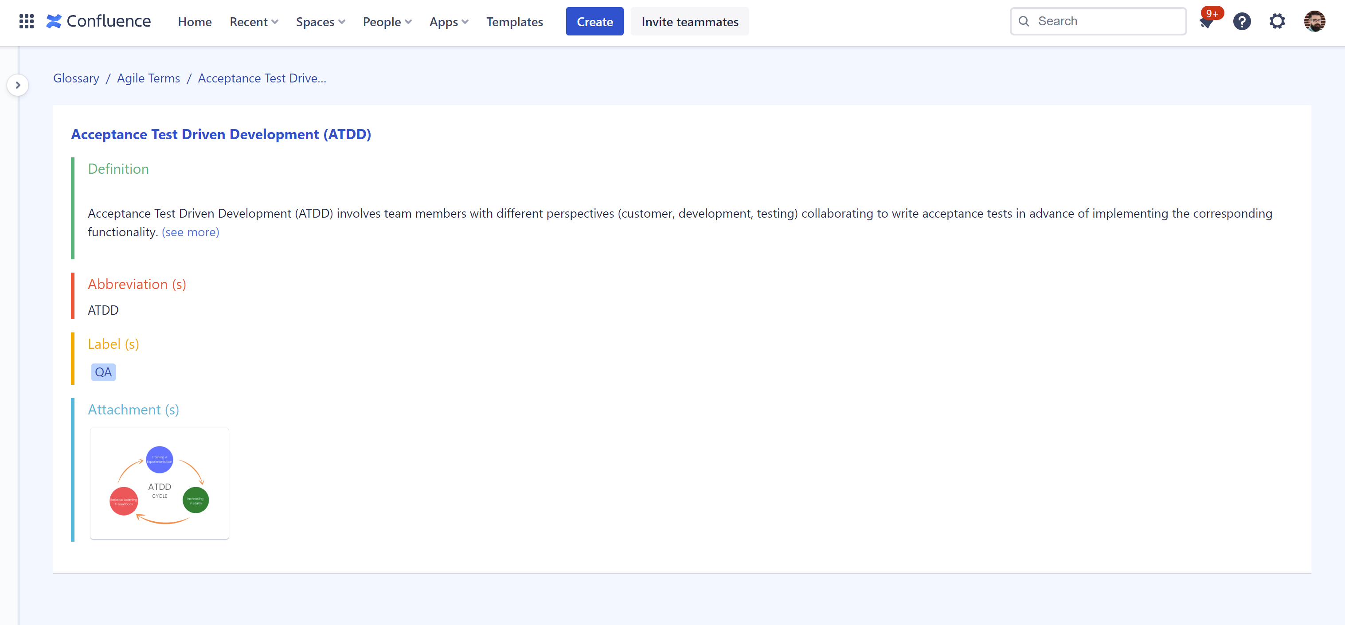Open the Atlassian app switcher grid
The image size is (1345, 625).
[26, 21]
